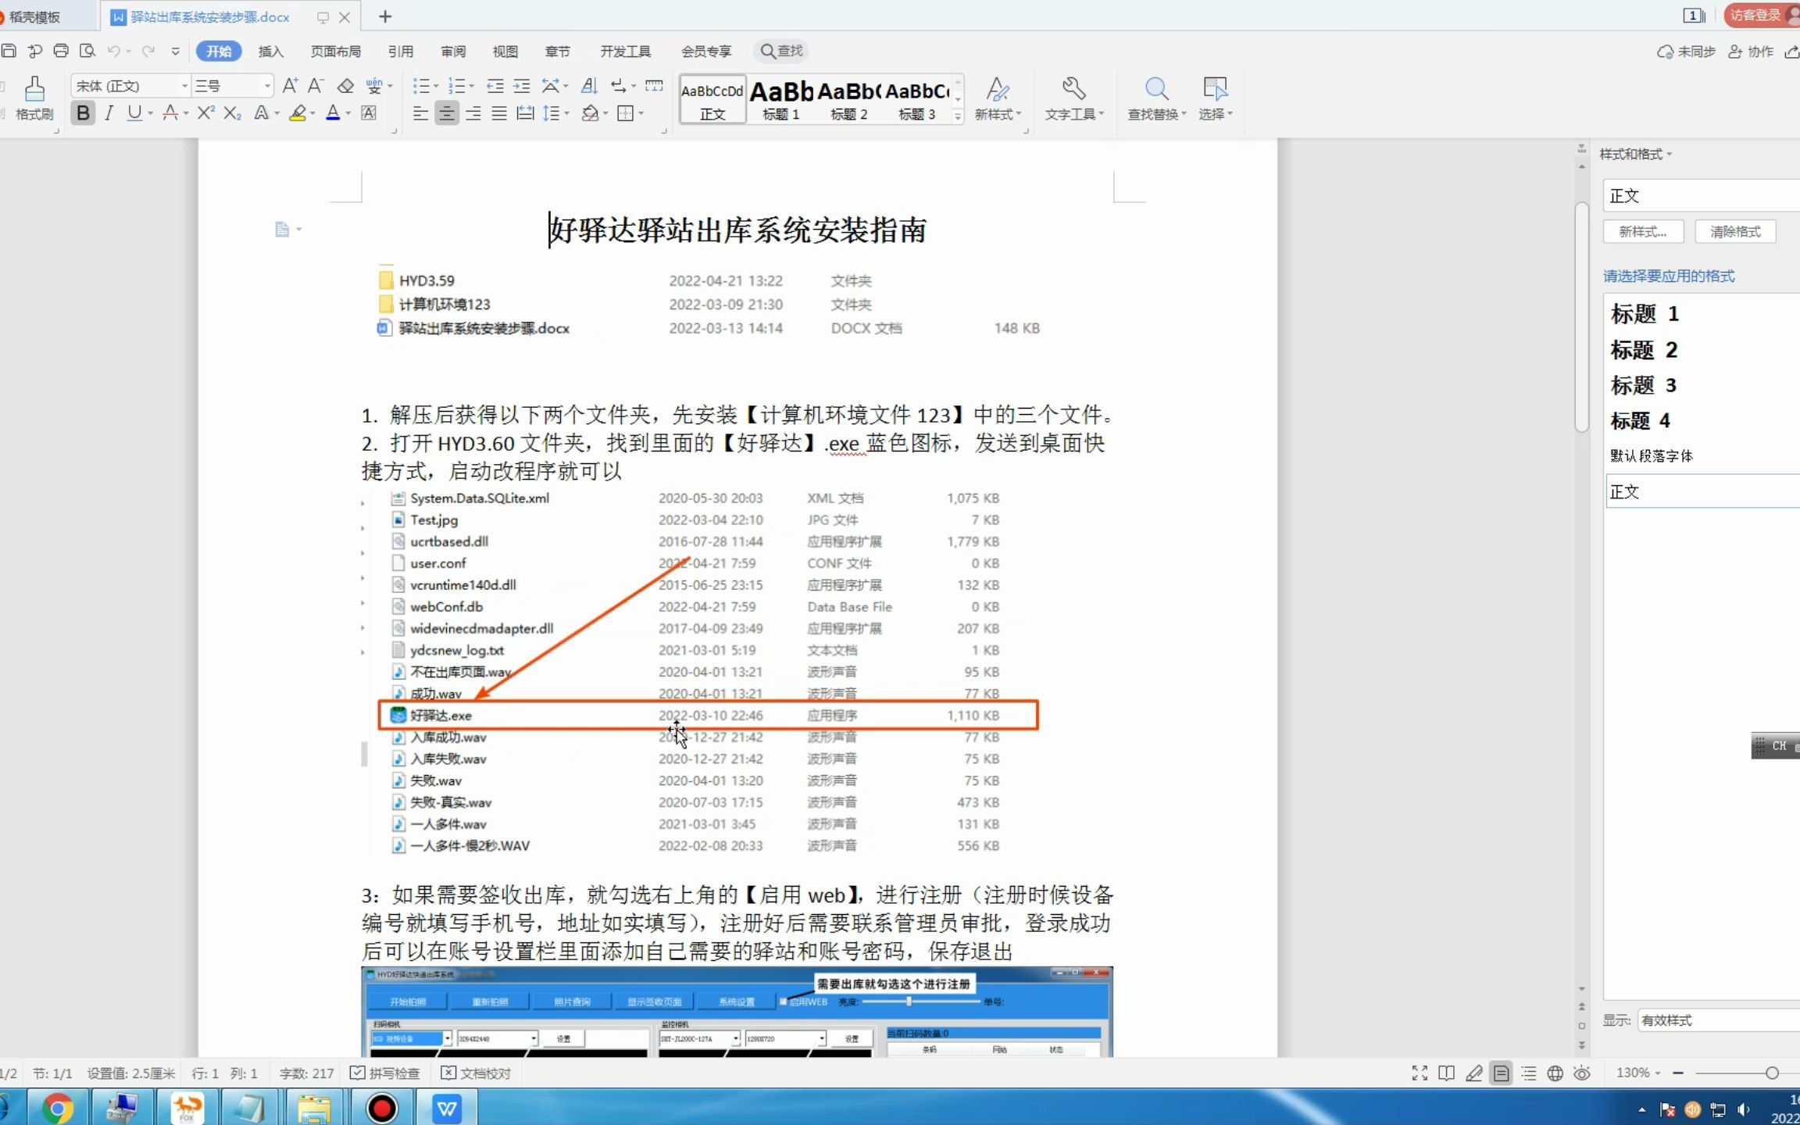
Task: Toggle Italic formatting
Action: (109, 113)
